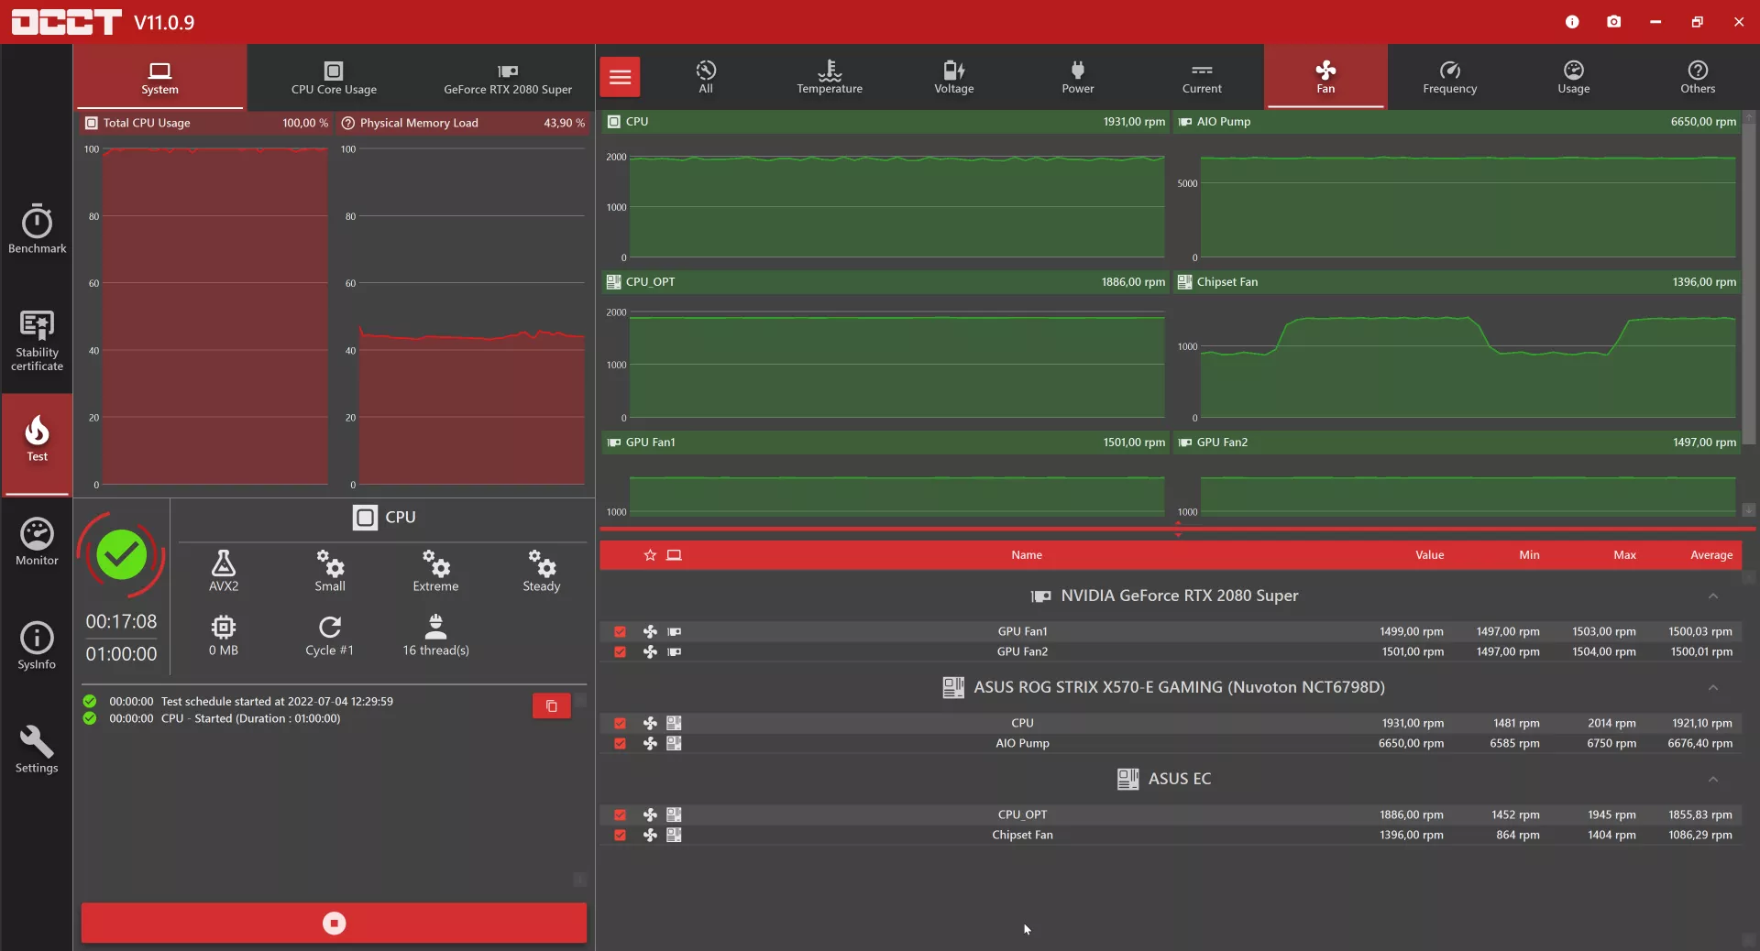
Task: Stop the running CPU test
Action: tap(334, 924)
